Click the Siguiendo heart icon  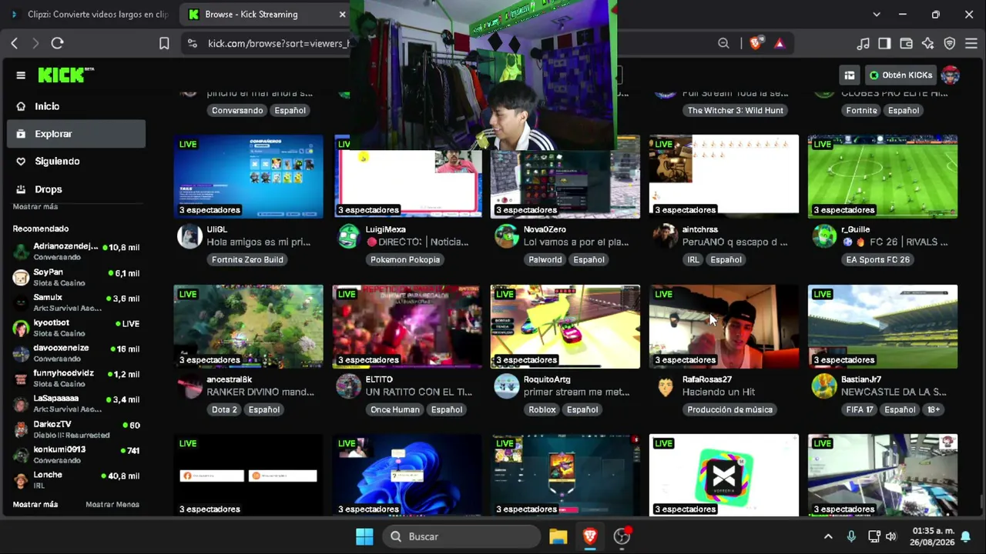tap(21, 162)
